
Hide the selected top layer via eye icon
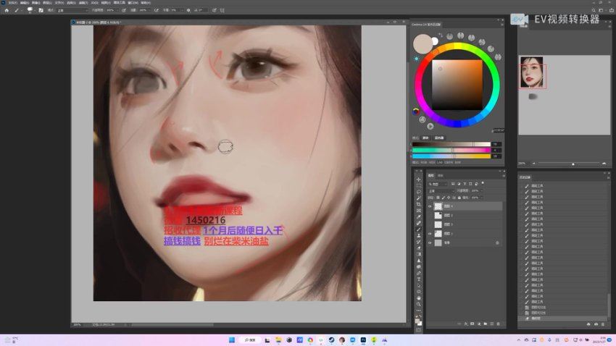(x=430, y=206)
